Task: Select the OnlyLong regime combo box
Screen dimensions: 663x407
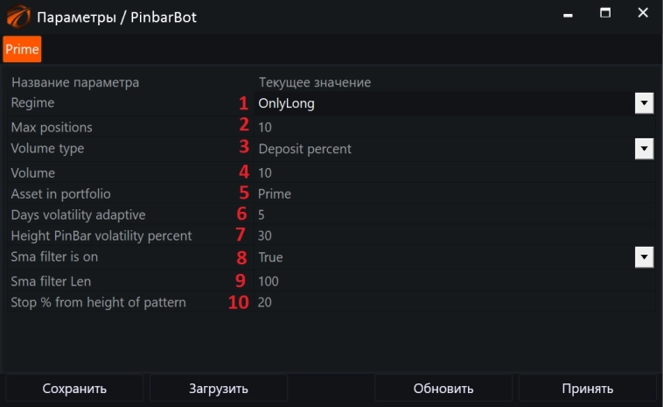Action: click(x=437, y=103)
